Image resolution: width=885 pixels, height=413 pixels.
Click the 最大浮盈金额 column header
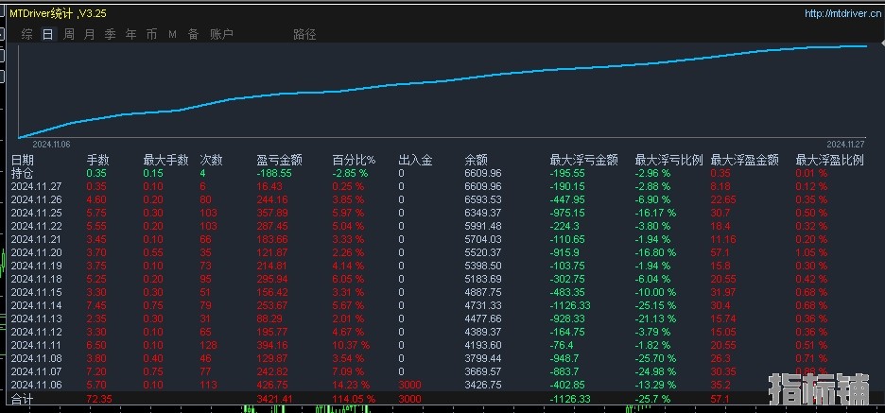point(744,161)
